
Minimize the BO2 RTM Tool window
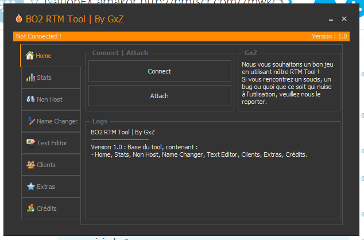coord(331,19)
